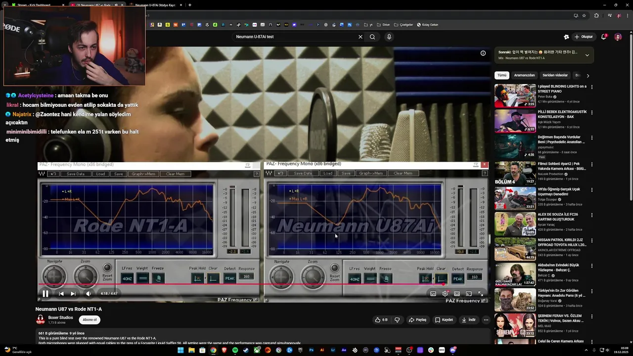
Task: Download video with İndir button
Action: pos(468,320)
